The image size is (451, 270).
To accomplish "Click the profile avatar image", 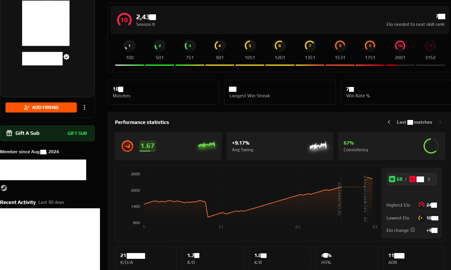I will click(46, 23).
